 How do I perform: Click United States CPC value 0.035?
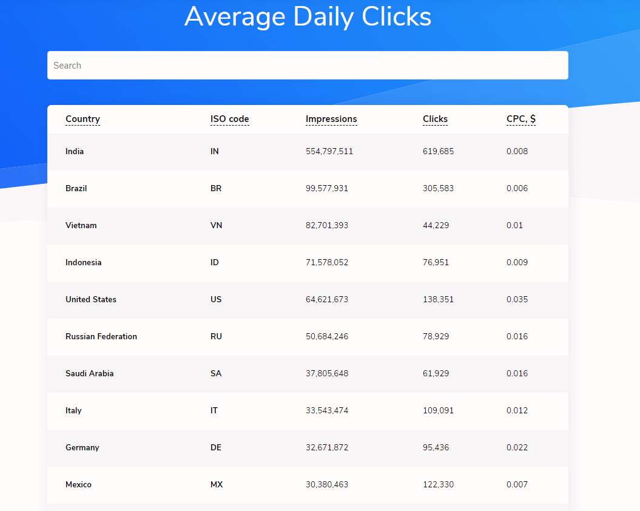(x=517, y=300)
